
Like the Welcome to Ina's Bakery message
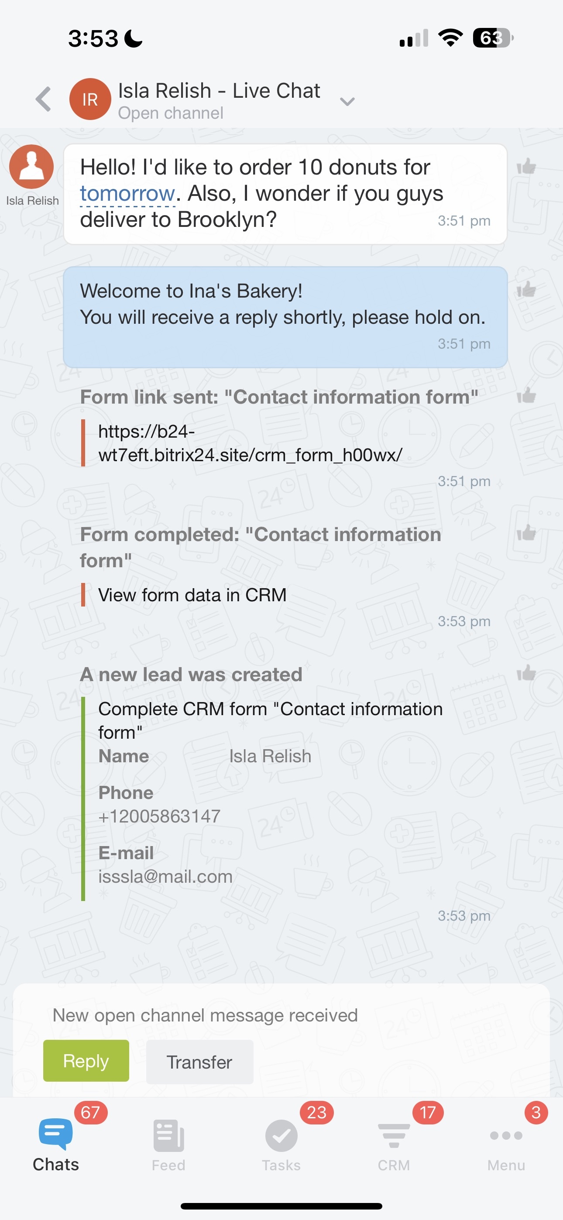click(x=526, y=289)
